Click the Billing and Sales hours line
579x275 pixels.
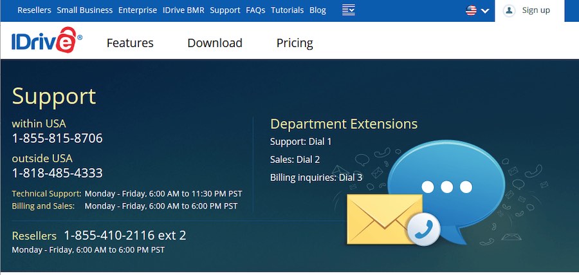(125, 206)
